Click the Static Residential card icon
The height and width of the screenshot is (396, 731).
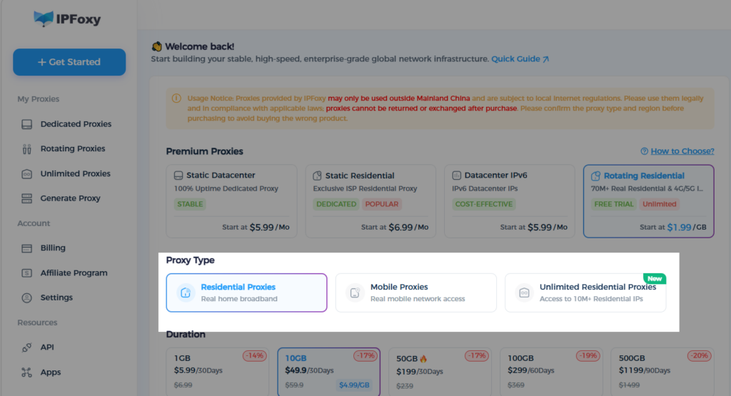click(x=317, y=176)
